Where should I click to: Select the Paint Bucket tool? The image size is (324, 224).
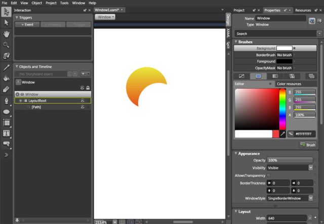click(x=6, y=78)
